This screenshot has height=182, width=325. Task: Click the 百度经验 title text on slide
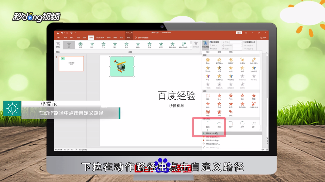176,96
